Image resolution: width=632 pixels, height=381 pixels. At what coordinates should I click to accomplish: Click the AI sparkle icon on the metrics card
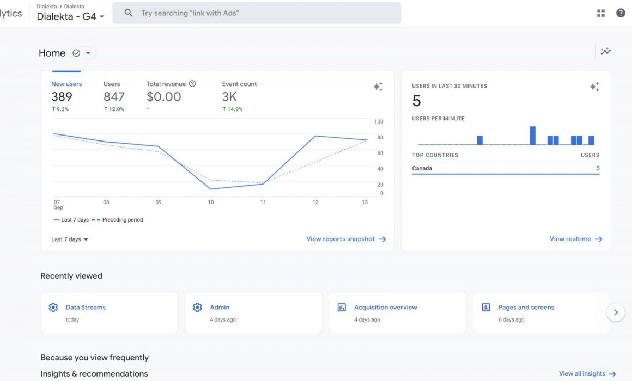(x=378, y=86)
